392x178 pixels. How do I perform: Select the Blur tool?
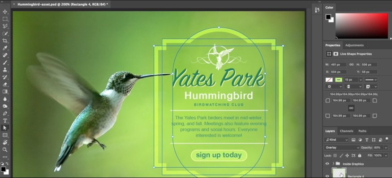tap(5, 99)
